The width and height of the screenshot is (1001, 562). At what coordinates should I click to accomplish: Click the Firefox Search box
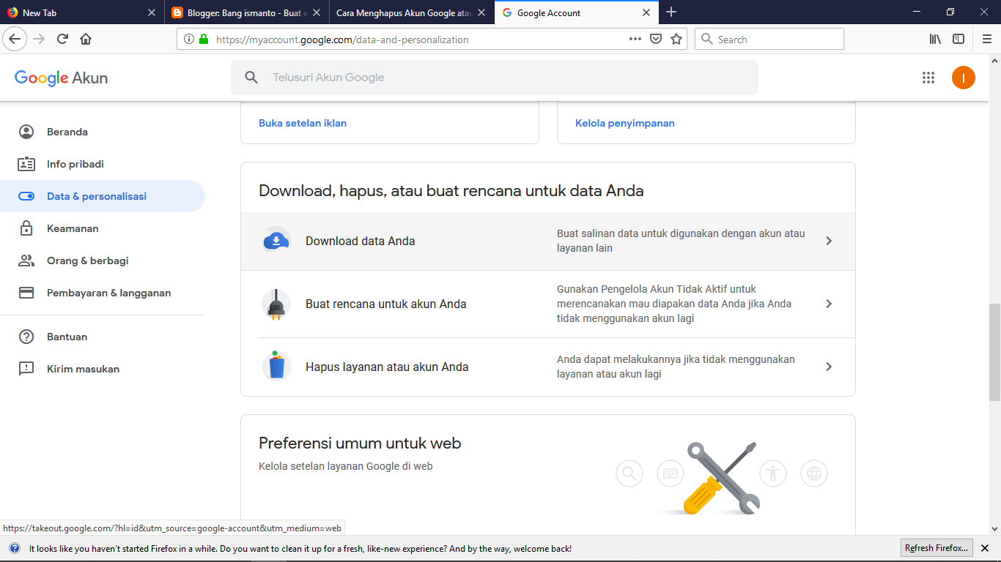click(769, 40)
